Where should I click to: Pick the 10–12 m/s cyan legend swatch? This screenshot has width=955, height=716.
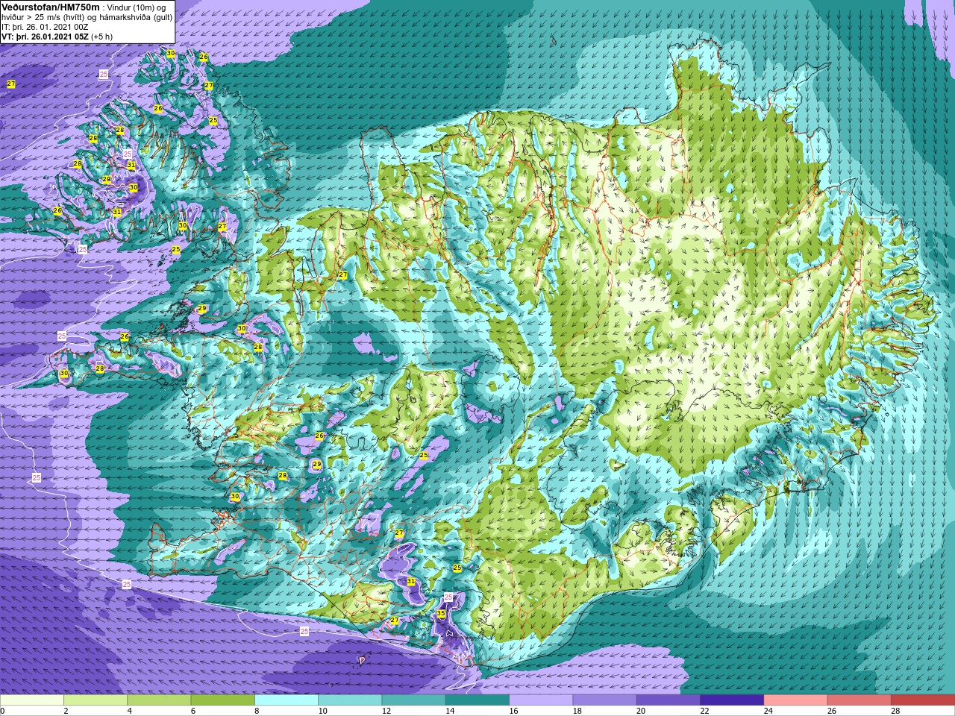click(350, 700)
